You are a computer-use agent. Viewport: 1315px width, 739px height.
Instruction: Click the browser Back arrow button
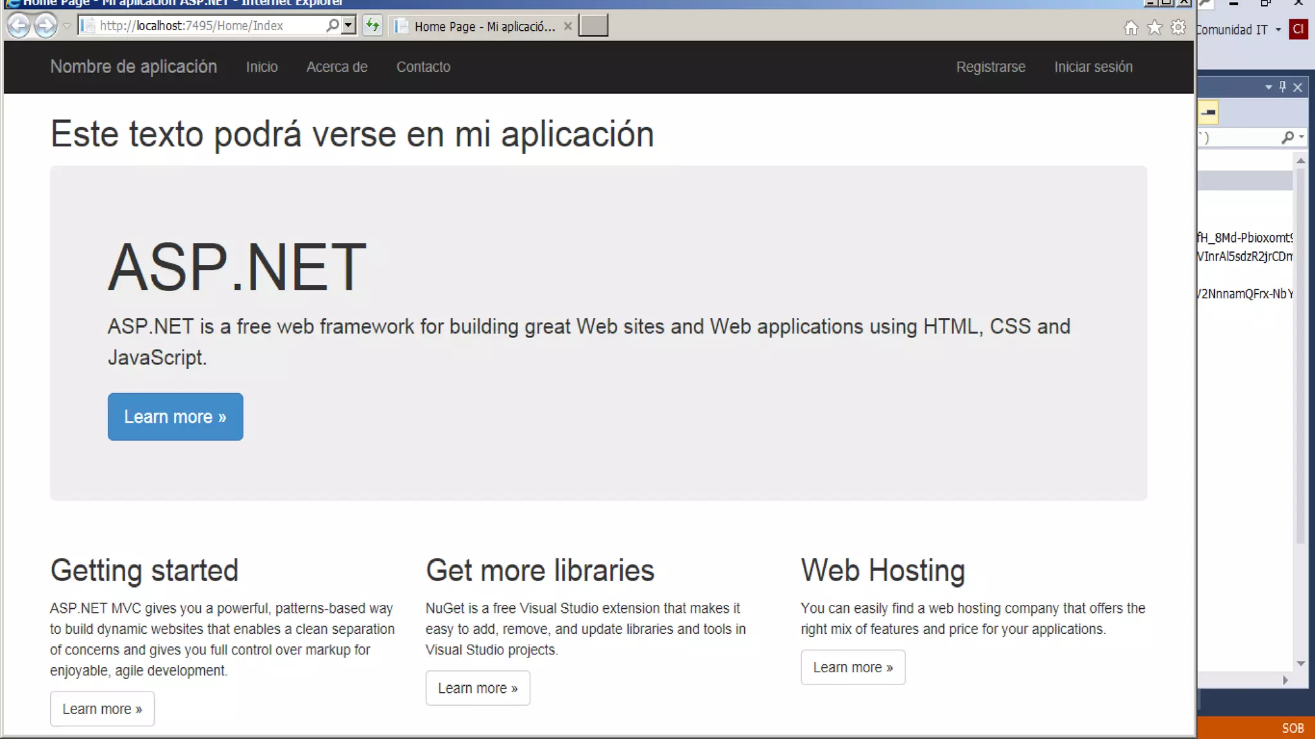pos(19,26)
